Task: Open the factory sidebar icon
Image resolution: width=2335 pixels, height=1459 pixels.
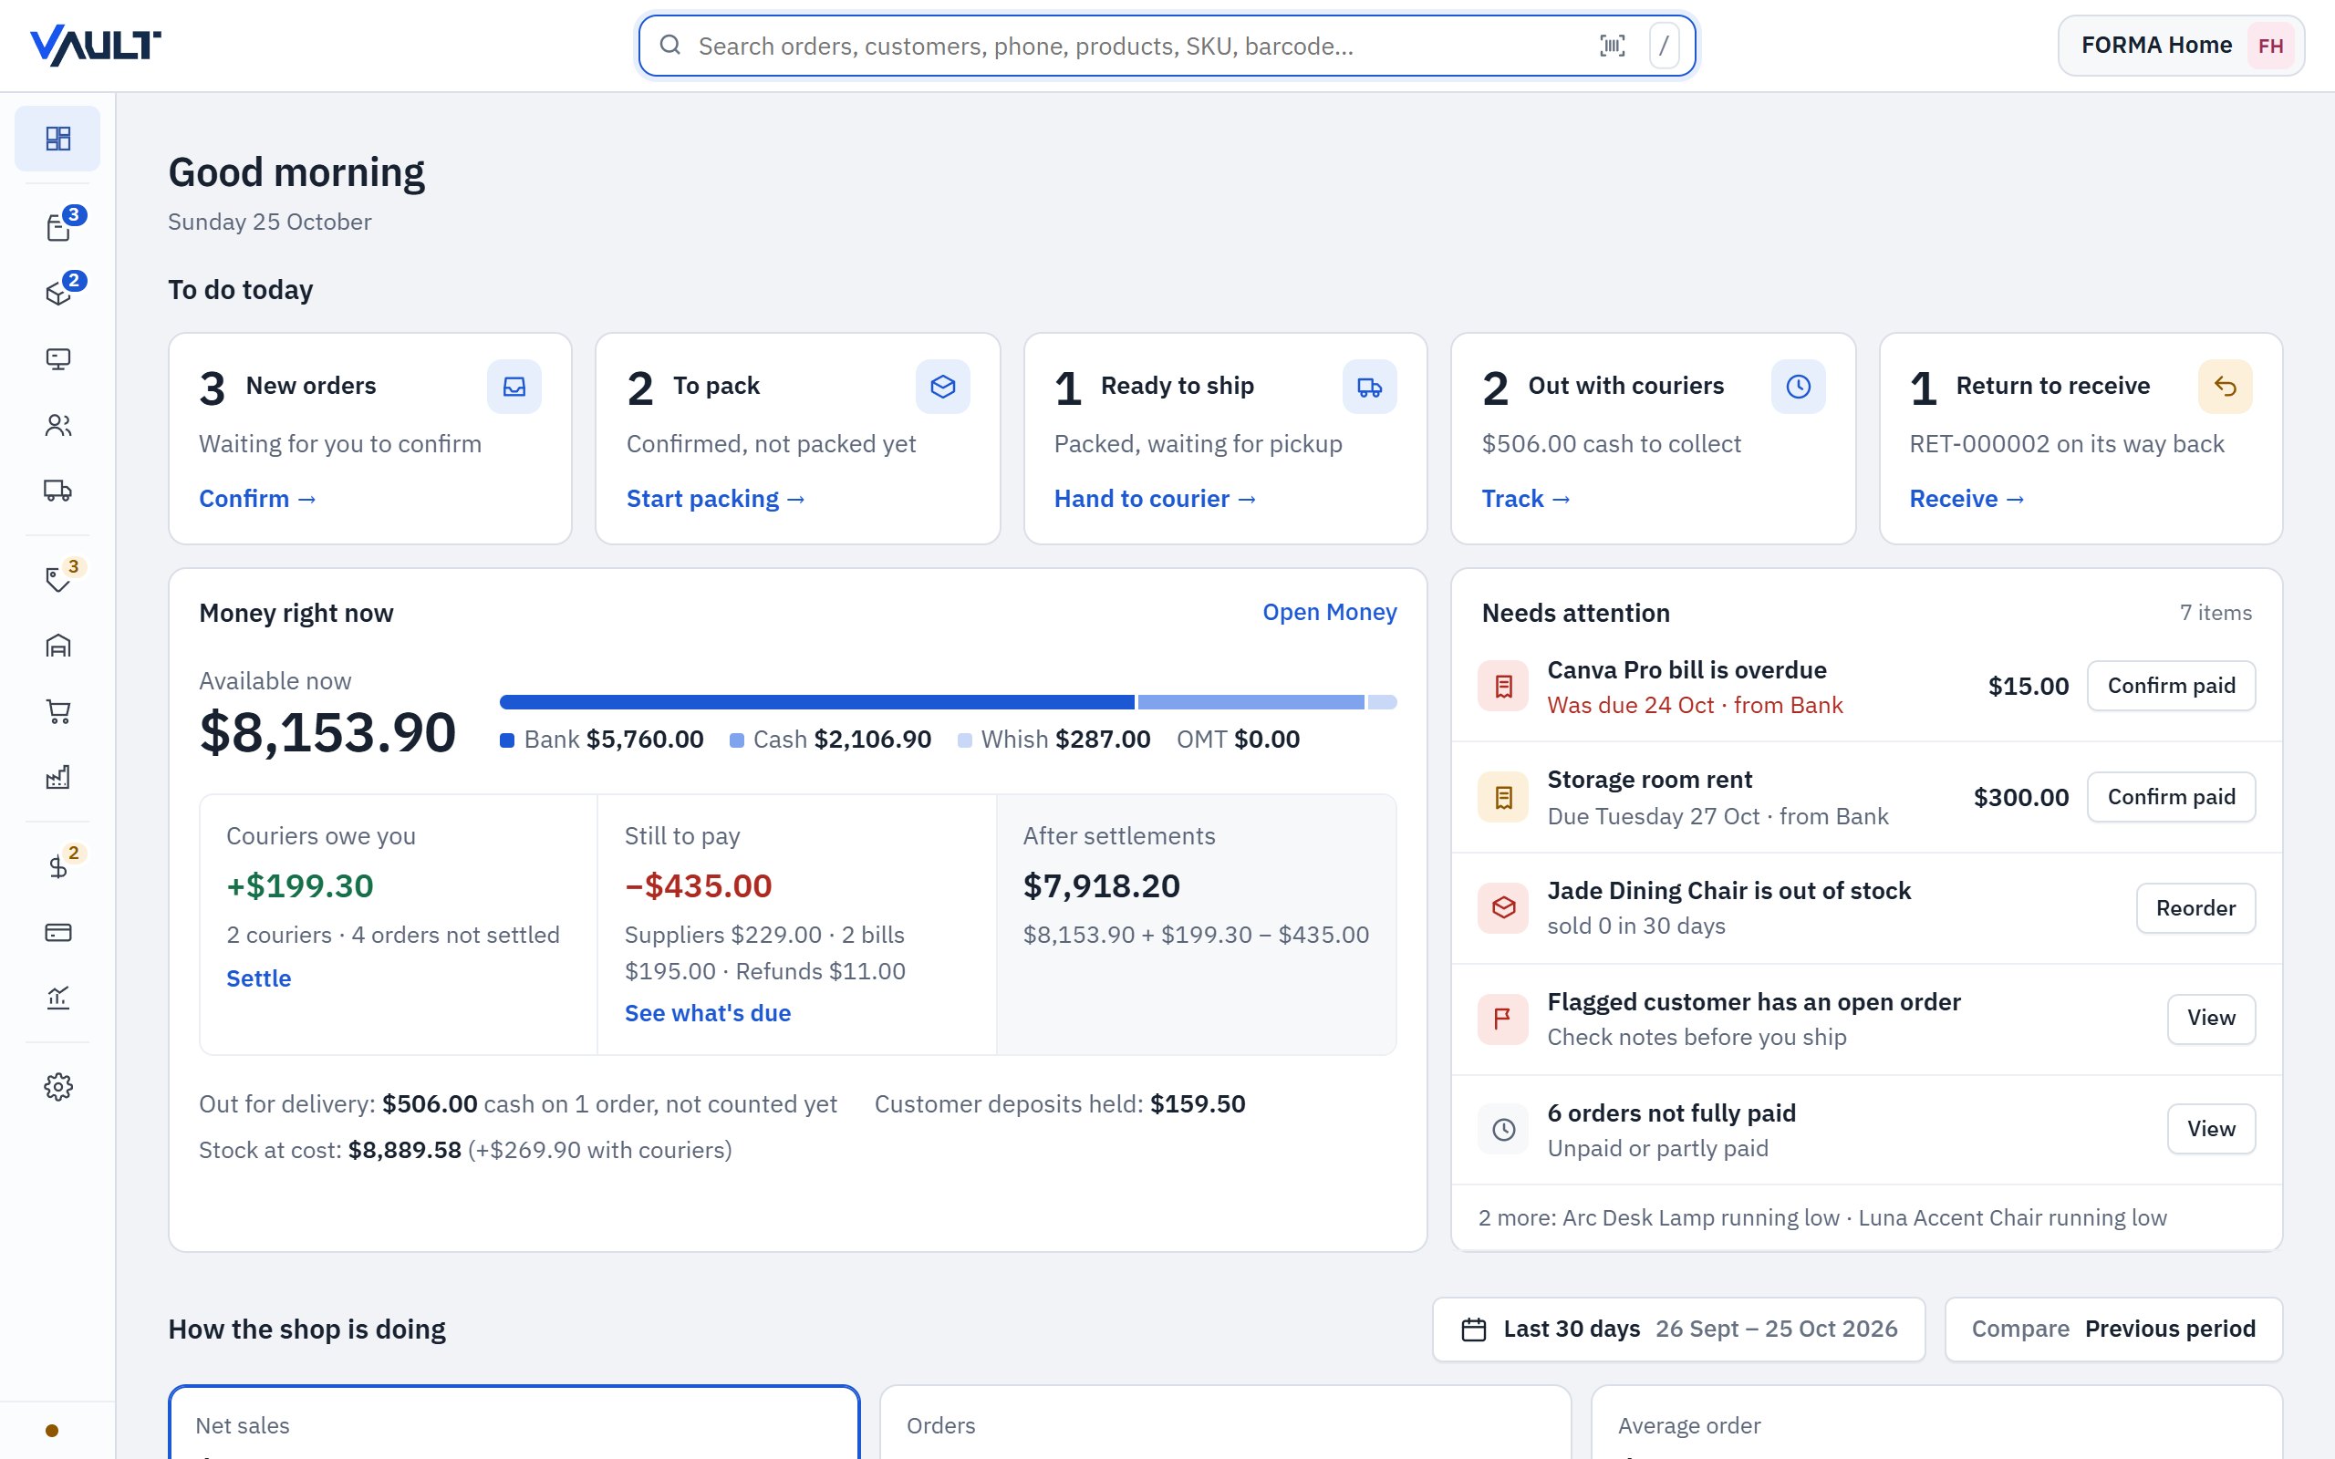Action: tap(57, 777)
